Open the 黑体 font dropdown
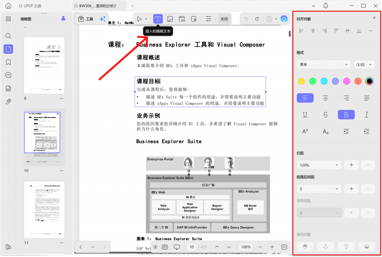382x257 pixels. click(x=324, y=65)
